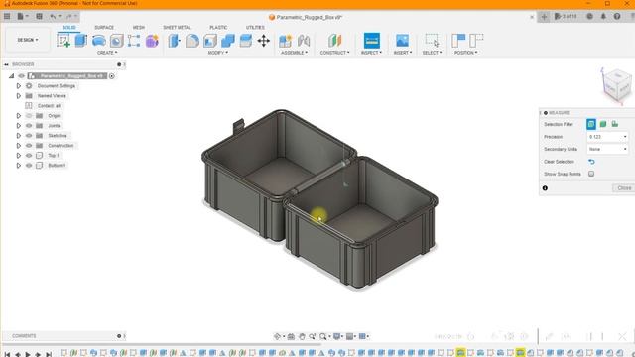The width and height of the screenshot is (635, 357).
Task: Select the Measure inspect tool
Action: tap(372, 41)
